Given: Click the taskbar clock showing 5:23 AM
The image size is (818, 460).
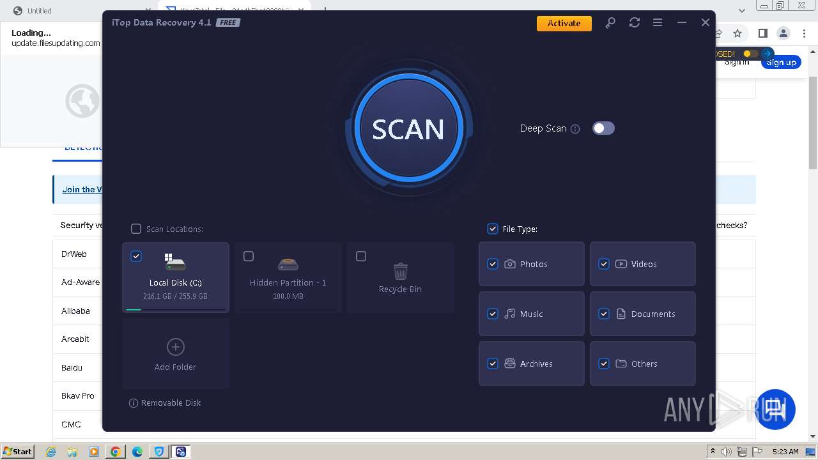Looking at the screenshot, I should pyautogui.click(x=785, y=452).
